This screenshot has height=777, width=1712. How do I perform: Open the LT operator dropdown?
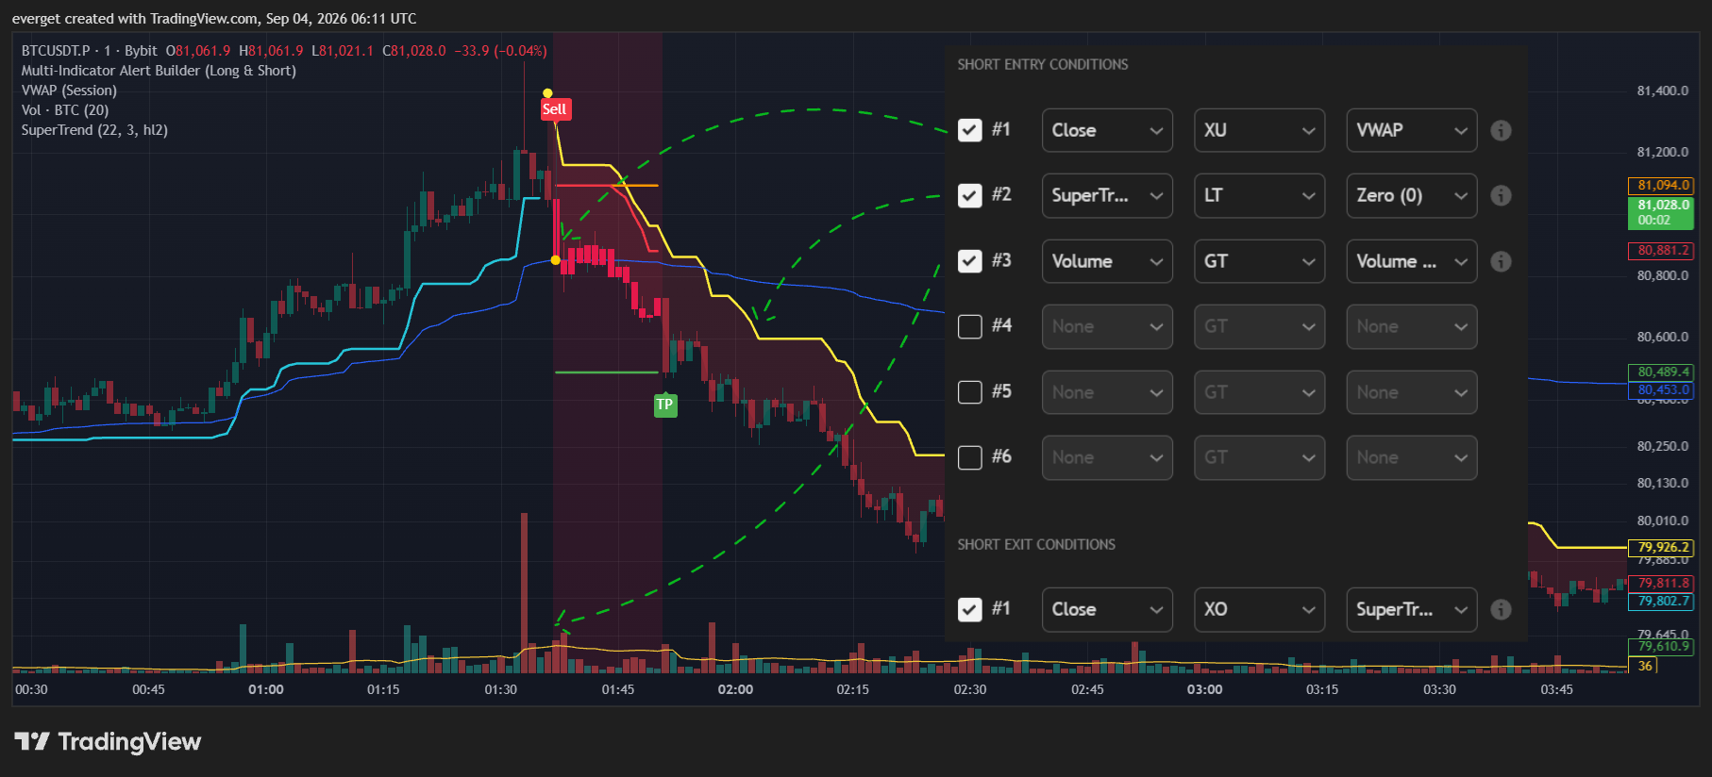coord(1259,195)
